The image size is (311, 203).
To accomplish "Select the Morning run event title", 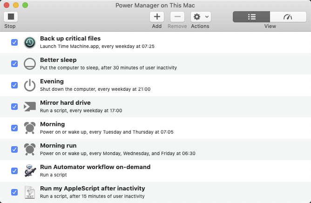I will (x=58, y=146).
